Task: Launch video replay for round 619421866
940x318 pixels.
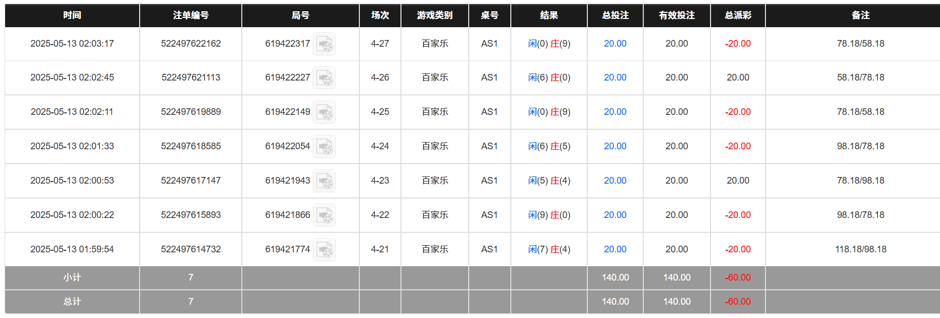Action: (x=324, y=215)
